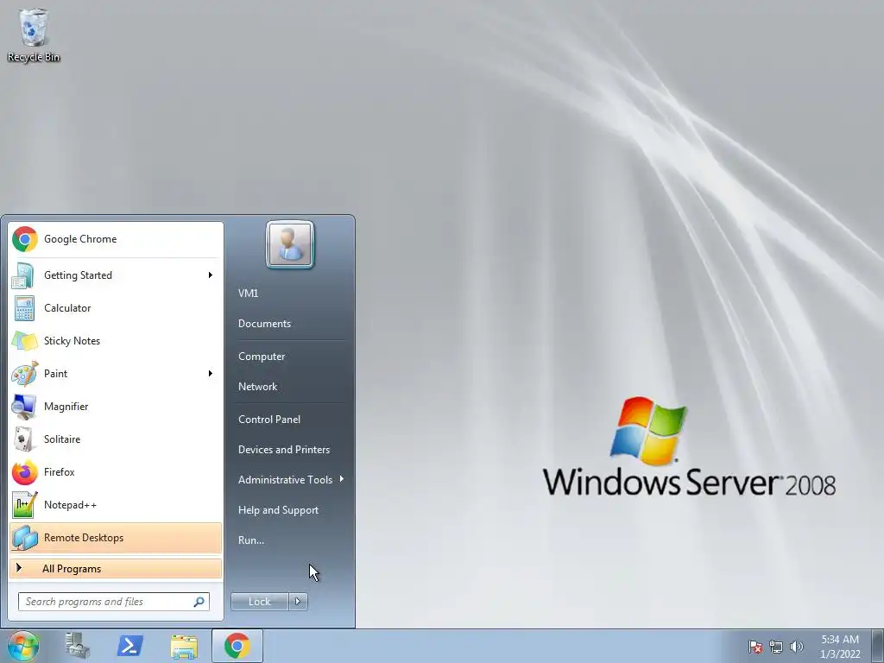Open the VM1 user folder
This screenshot has height=663, width=884.
tap(248, 294)
